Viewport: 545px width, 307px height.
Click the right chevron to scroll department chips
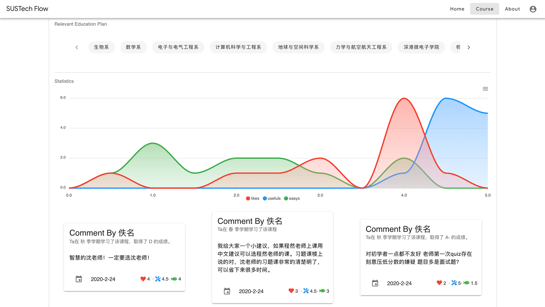point(469,47)
